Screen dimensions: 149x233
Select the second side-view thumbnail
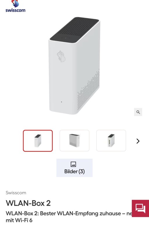point(74,141)
